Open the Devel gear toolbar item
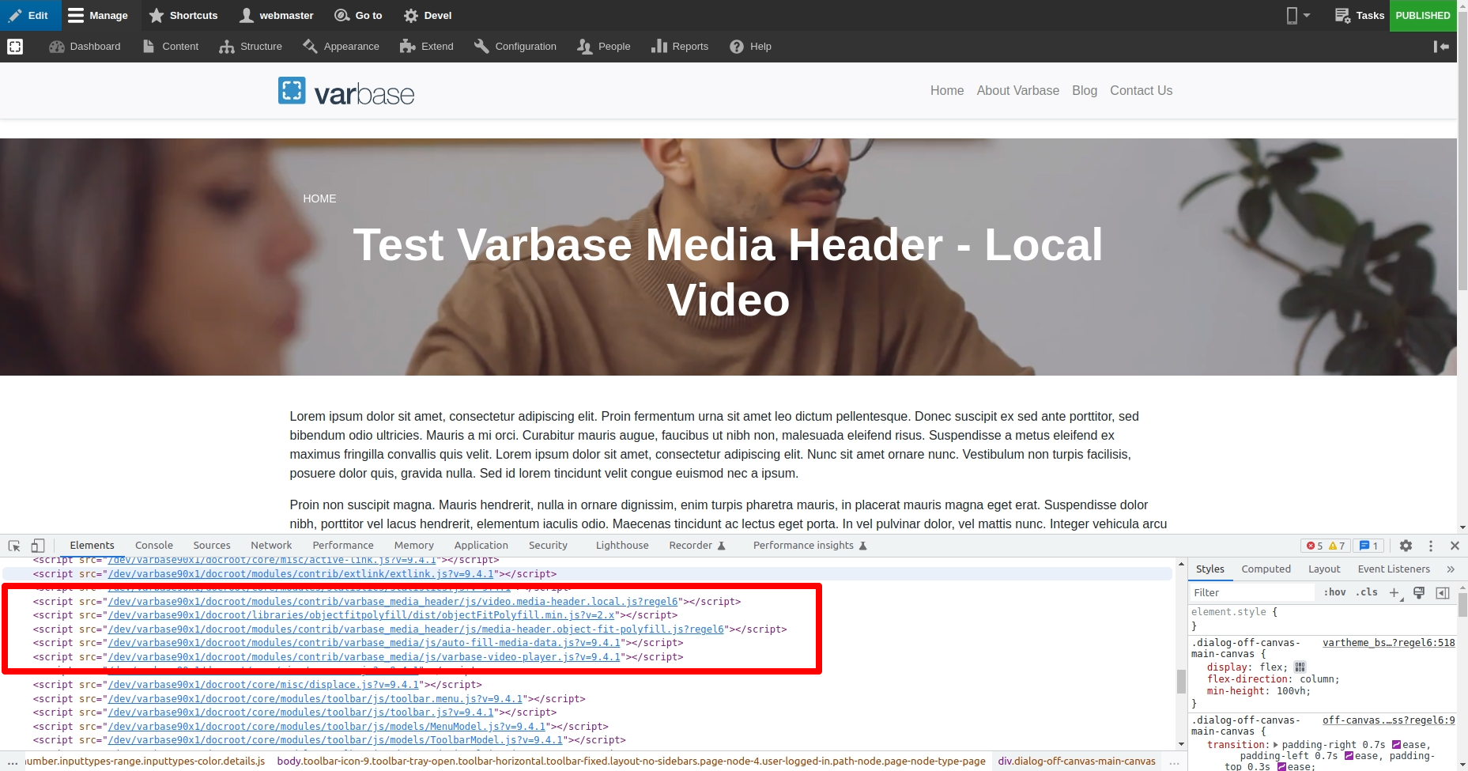 (x=428, y=15)
